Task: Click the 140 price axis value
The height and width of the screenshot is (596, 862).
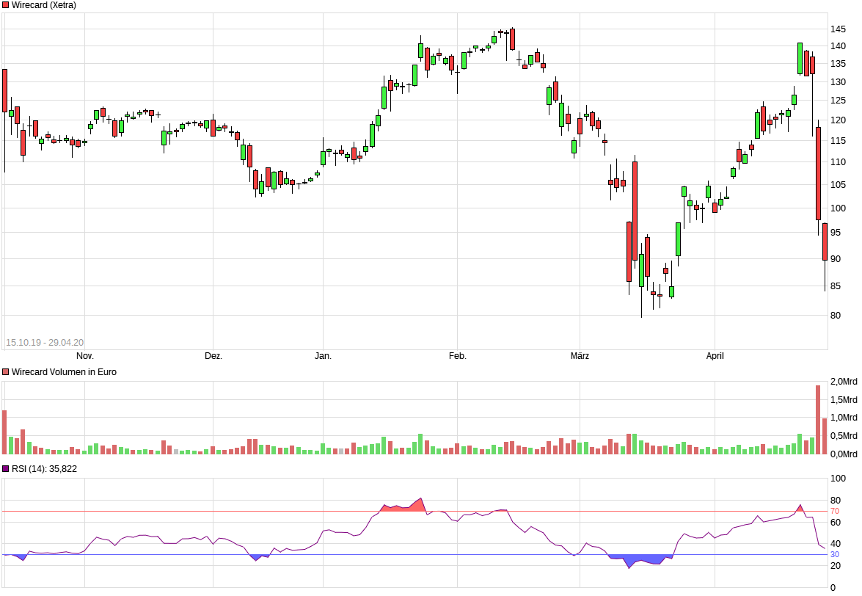Action: (839, 46)
